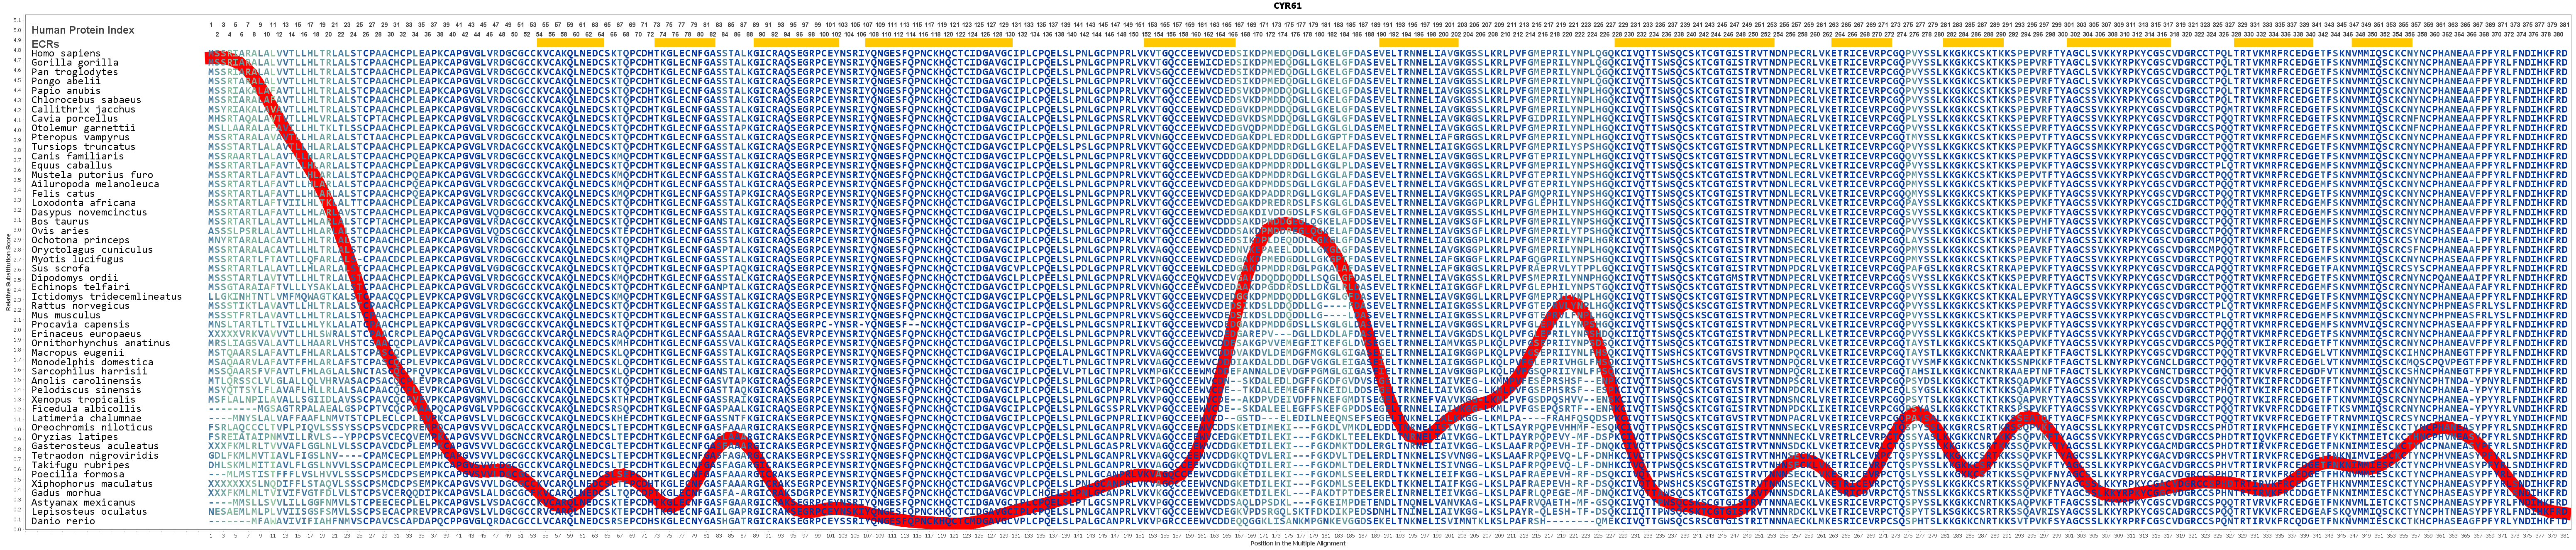
Task: Click the yellow ECR bar covering residues 54–64
Action: point(572,44)
